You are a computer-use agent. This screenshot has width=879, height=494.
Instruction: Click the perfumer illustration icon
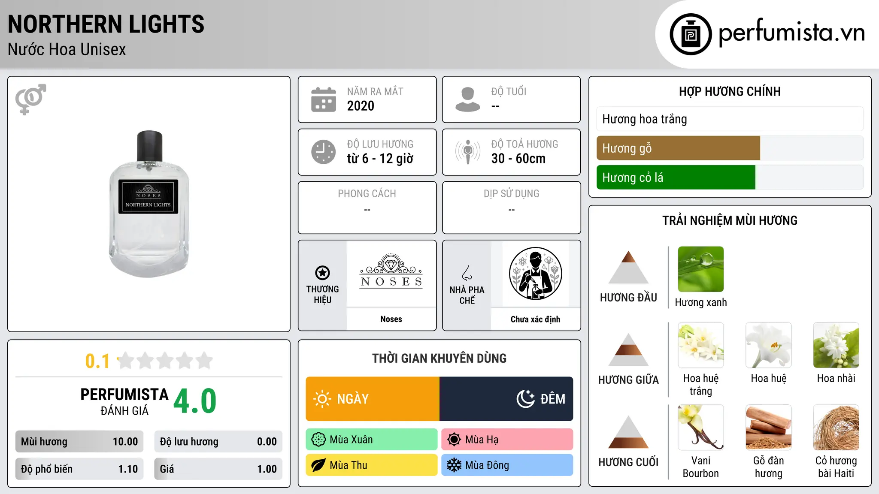coord(535,274)
